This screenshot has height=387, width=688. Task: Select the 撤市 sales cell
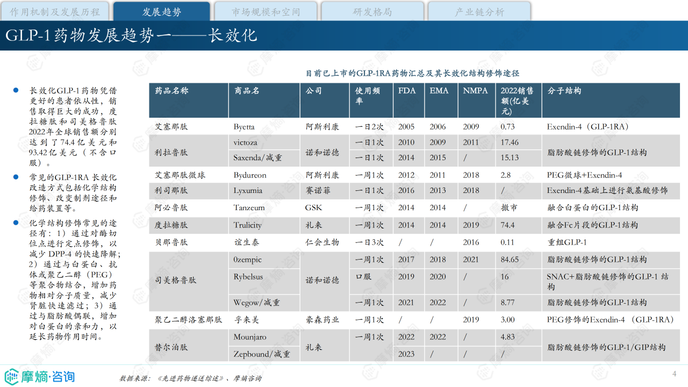(518, 208)
